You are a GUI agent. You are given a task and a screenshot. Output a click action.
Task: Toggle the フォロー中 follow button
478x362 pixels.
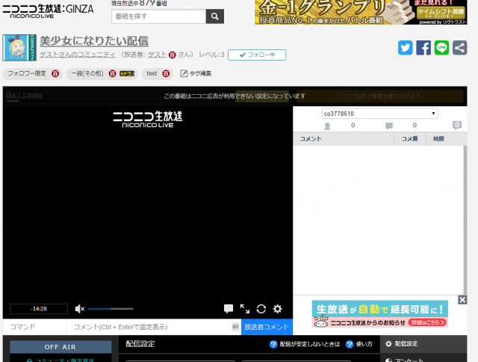tap(257, 55)
